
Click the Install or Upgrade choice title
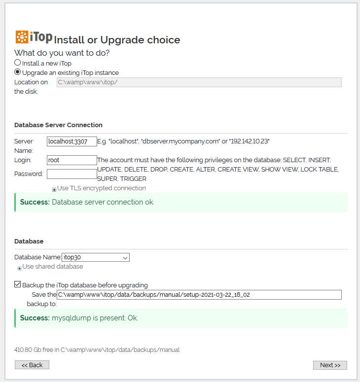(117, 40)
